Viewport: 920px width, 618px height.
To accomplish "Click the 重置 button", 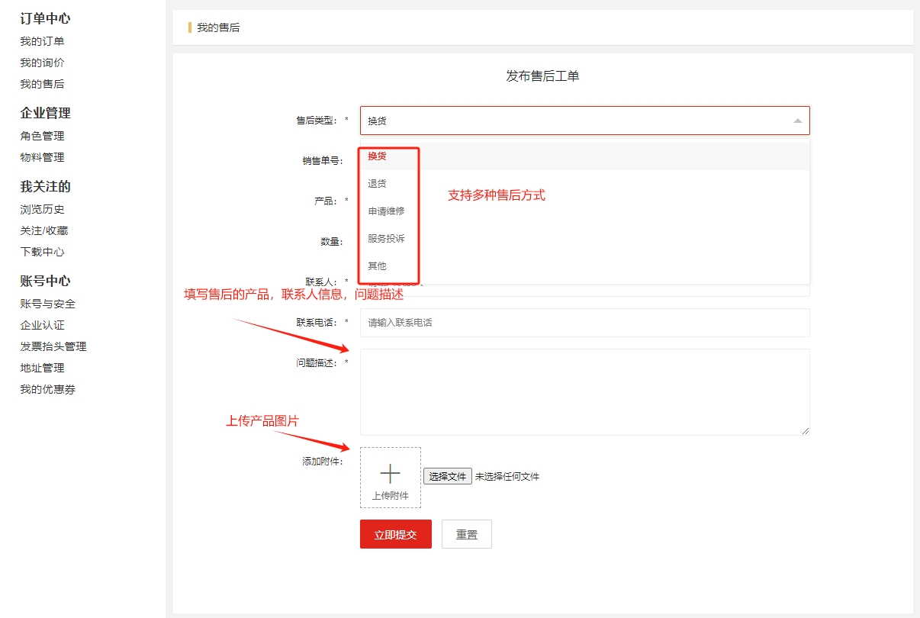I will 467,534.
